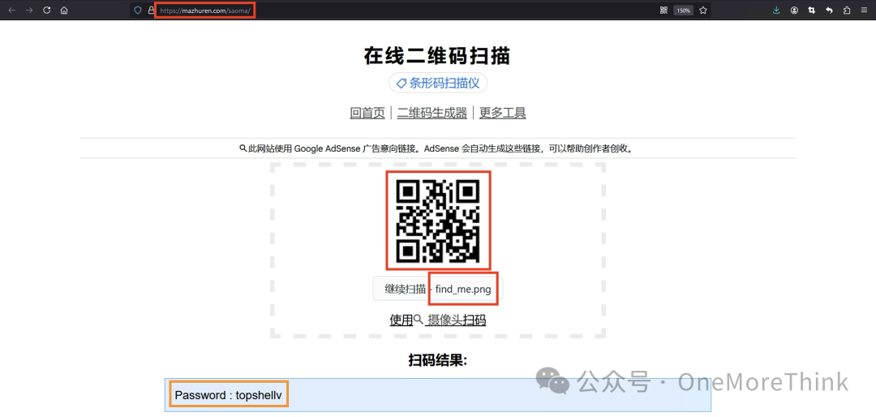Reset the 150% zoom level indicator
Image resolution: width=876 pixels, height=417 pixels.
click(683, 10)
